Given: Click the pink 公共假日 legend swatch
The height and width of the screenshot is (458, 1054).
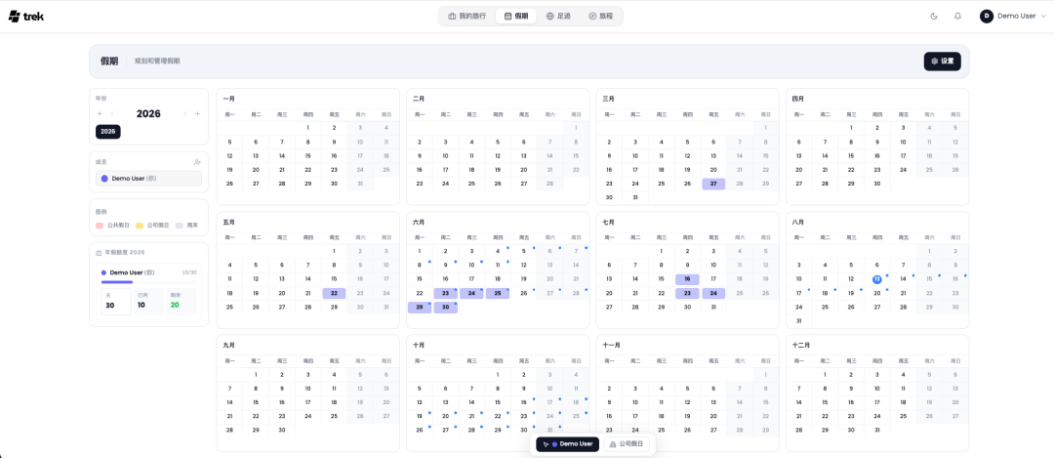Looking at the screenshot, I should click(x=100, y=226).
